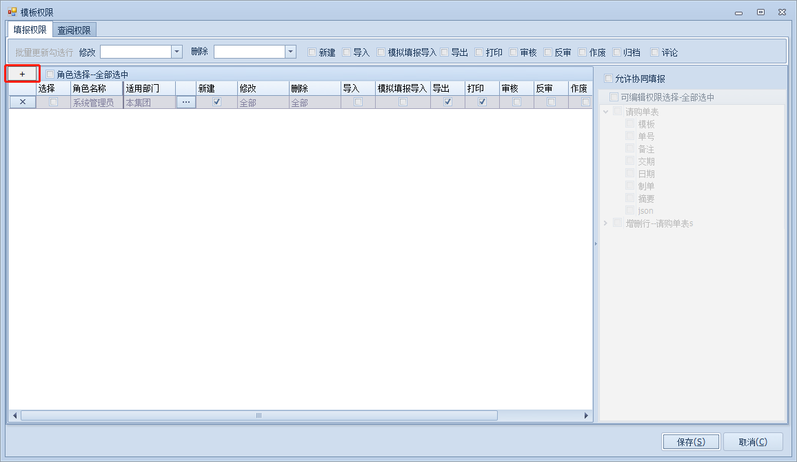Open the 删除 dropdown in batch toolbar
797x462 pixels.
(290, 52)
